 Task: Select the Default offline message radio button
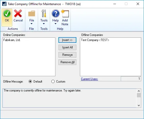coord(30,81)
